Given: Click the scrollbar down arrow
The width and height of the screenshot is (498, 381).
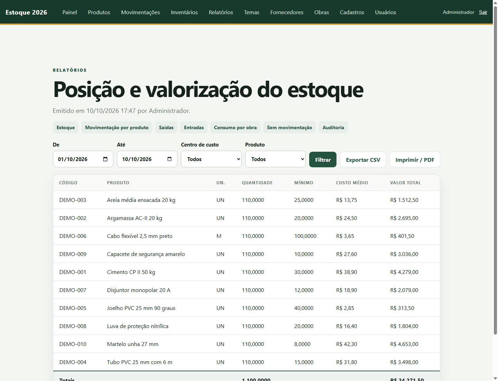Looking at the screenshot, I should point(495,378).
